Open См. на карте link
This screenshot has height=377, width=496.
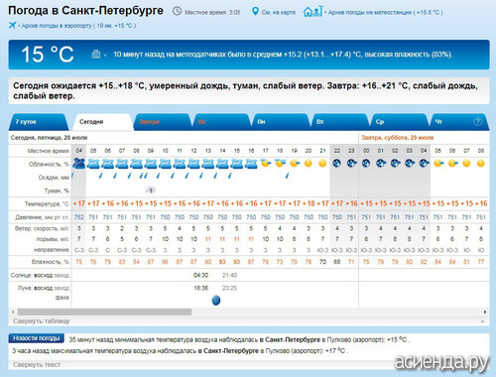coord(279,12)
